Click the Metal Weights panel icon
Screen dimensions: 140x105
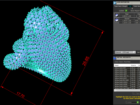click(115, 58)
